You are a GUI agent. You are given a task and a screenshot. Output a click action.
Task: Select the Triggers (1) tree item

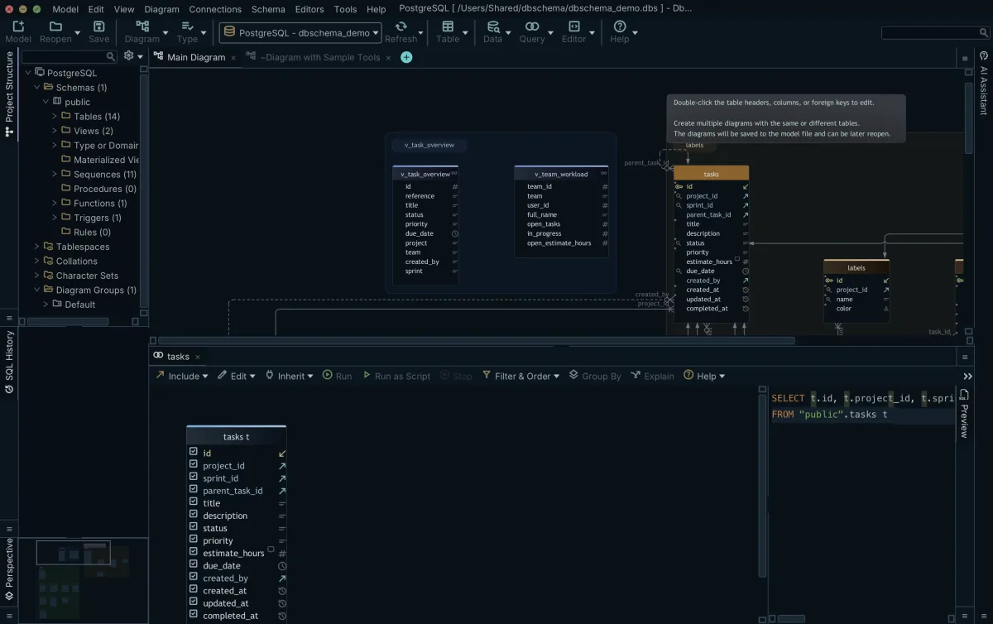(x=98, y=218)
